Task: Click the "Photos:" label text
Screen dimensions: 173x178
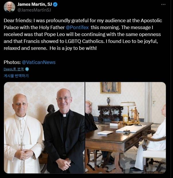Action: click(x=12, y=62)
